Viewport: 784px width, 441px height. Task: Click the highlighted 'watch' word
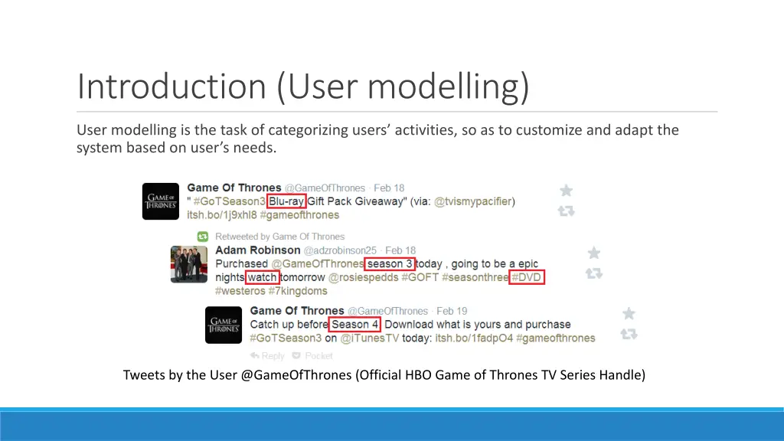point(263,277)
